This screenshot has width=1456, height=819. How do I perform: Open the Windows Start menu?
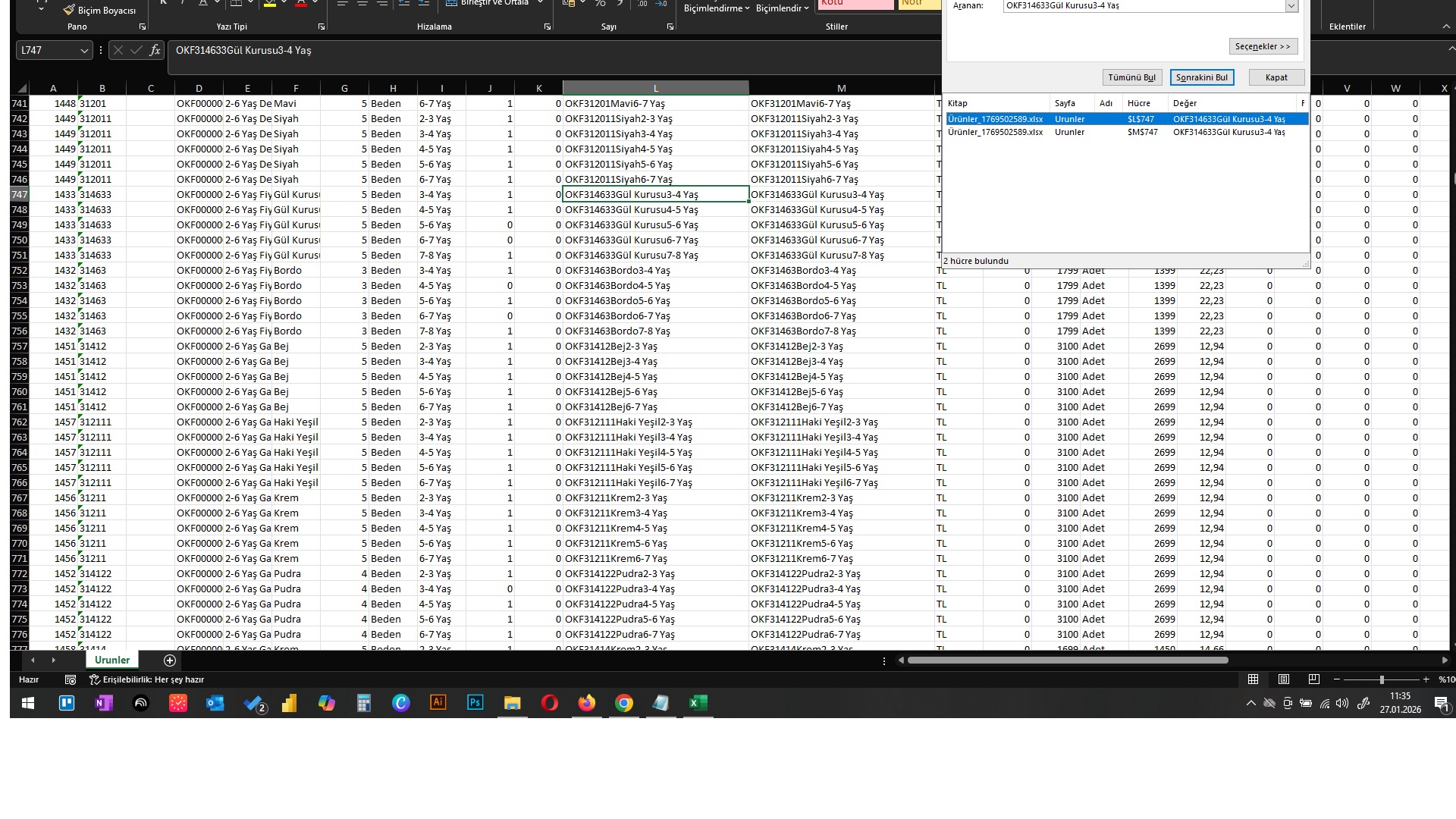tap(29, 703)
